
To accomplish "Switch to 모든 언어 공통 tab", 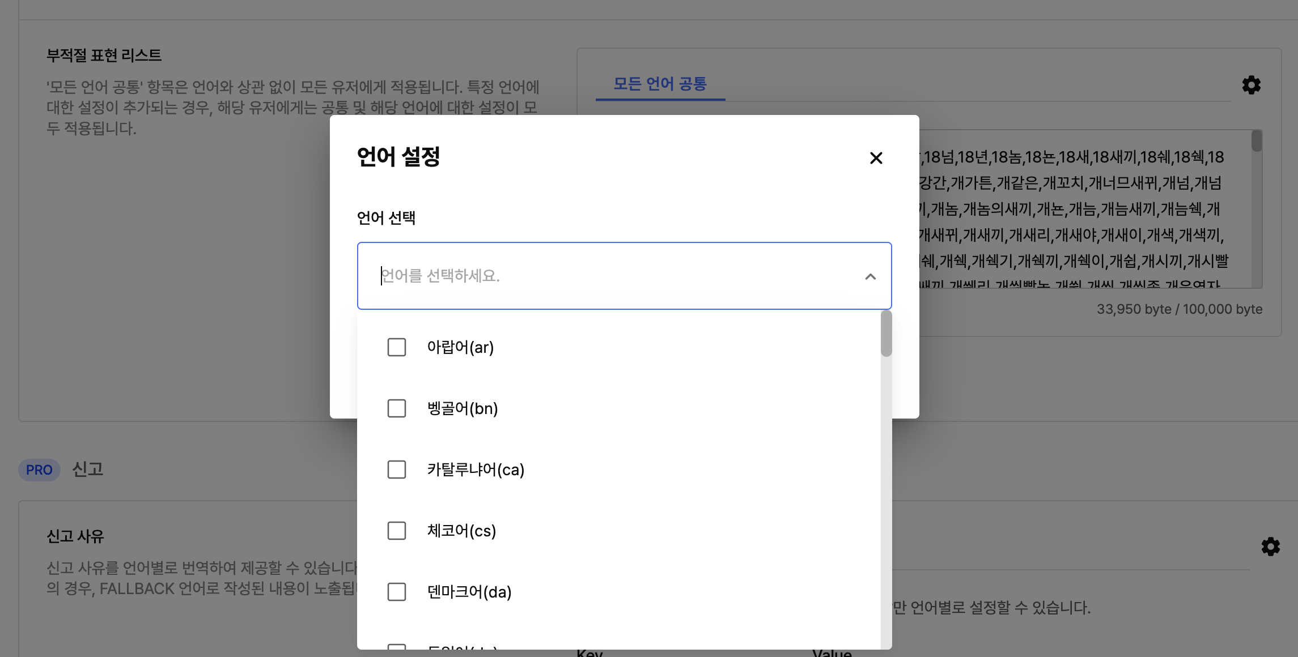I will tap(660, 84).
